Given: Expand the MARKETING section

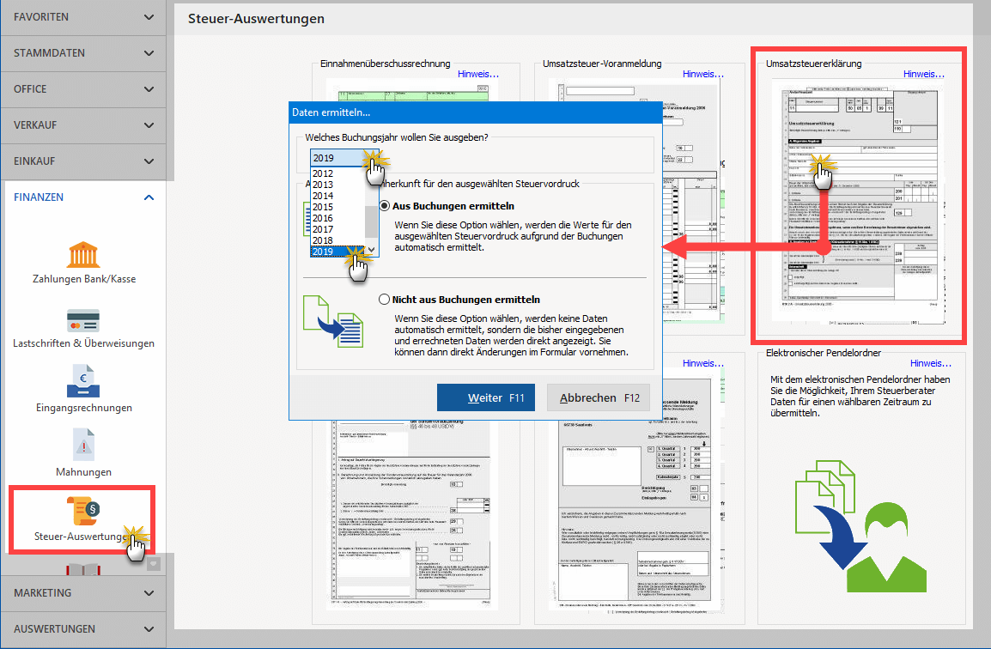Looking at the screenshot, I should point(82,592).
